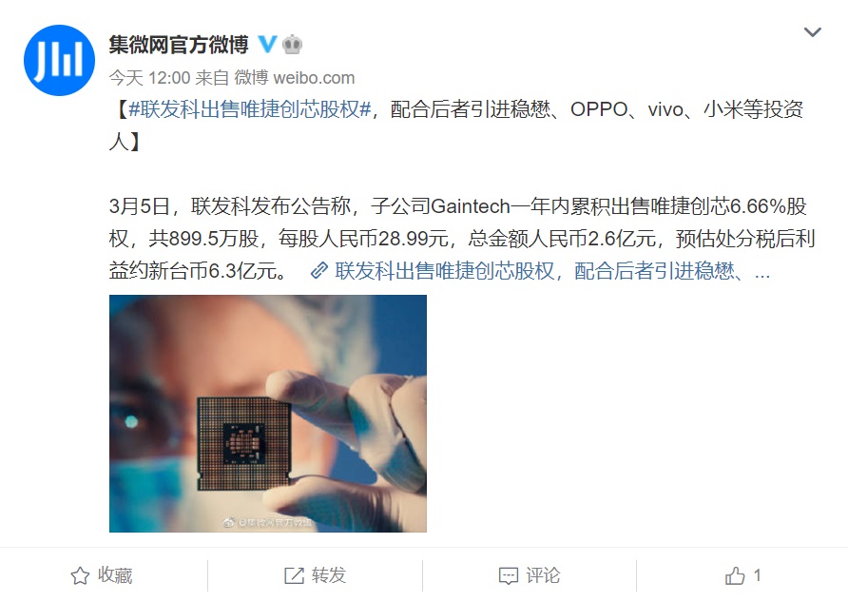Click the 转发 share icon
Viewport: 848px width, 602px height.
click(294, 575)
